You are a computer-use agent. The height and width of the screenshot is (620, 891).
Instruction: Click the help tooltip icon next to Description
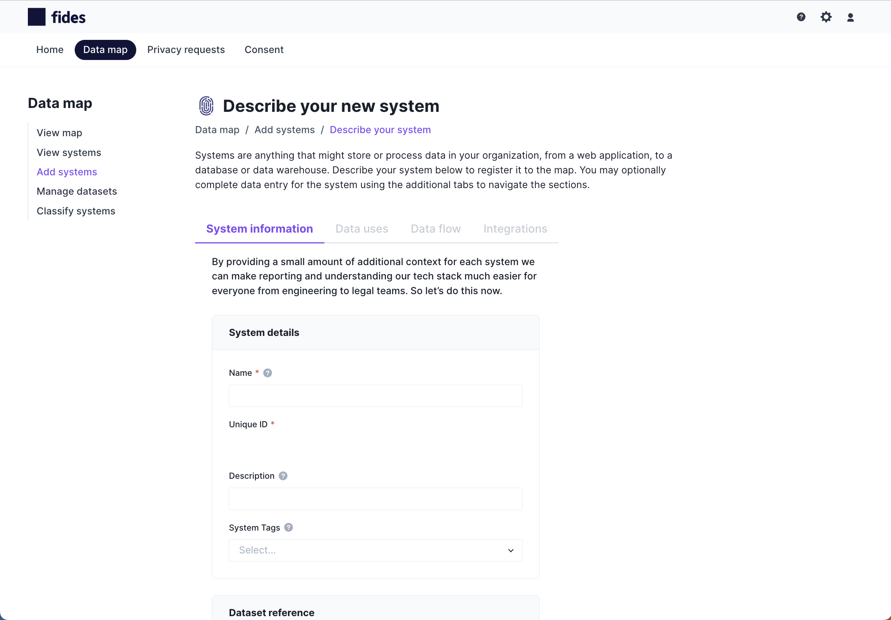[x=283, y=476]
